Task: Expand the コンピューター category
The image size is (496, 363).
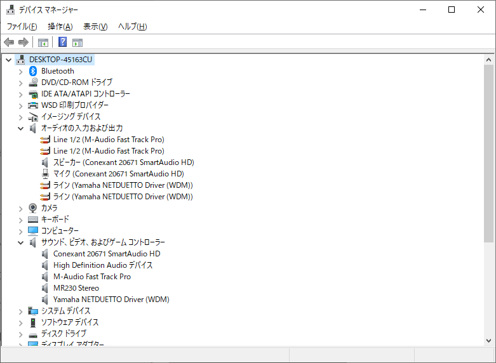Action: pyautogui.click(x=20, y=232)
